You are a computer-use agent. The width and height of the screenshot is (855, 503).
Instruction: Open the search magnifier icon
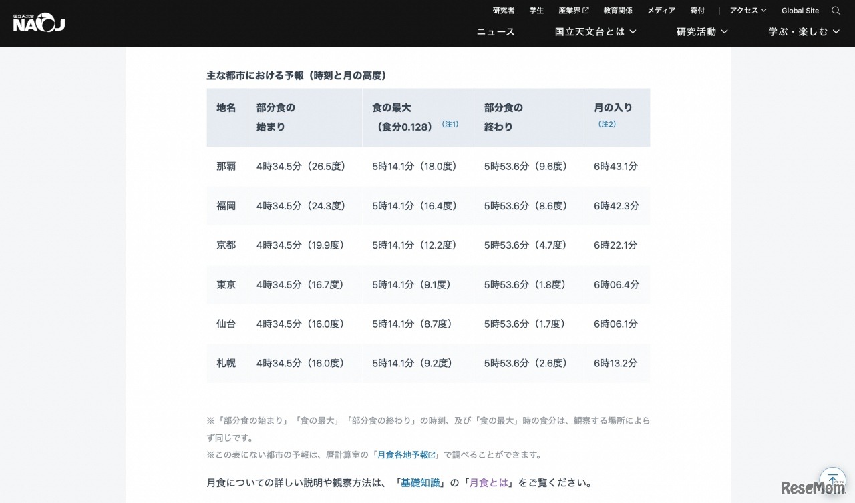pos(836,11)
